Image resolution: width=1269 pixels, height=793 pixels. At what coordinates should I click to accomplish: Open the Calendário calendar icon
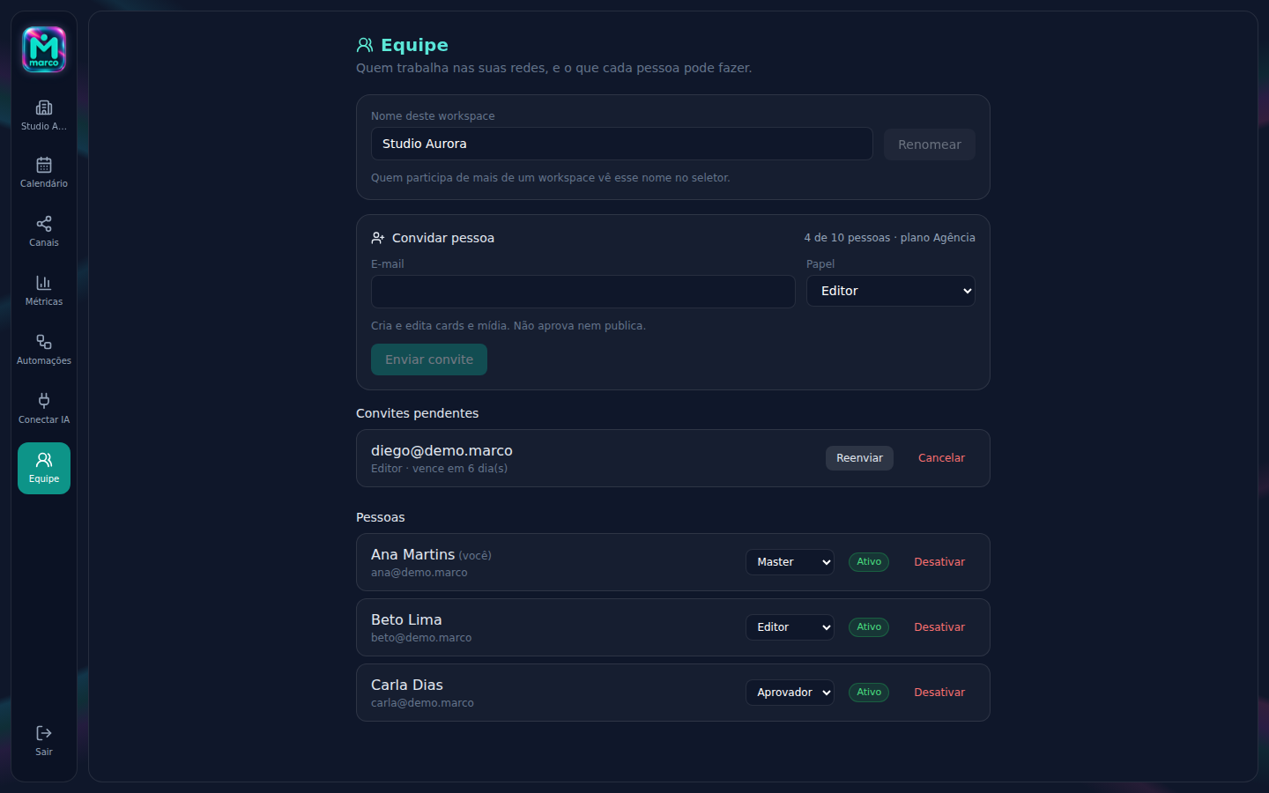(44, 165)
